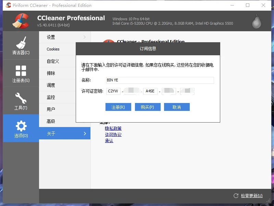The image size is (274, 206).
Task: Open the 许可协议 license agreement link
Action: 113,135
